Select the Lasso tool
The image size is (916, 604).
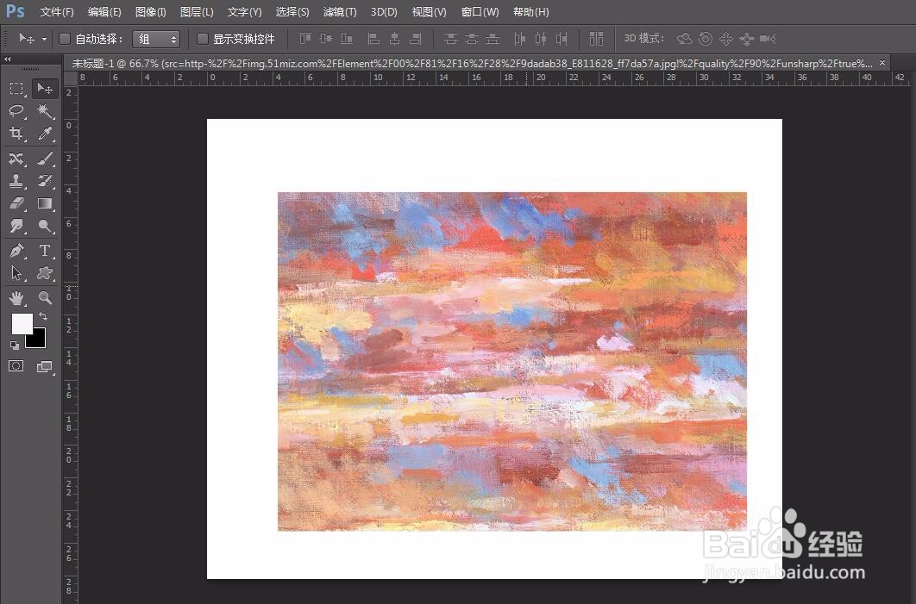pyautogui.click(x=16, y=111)
